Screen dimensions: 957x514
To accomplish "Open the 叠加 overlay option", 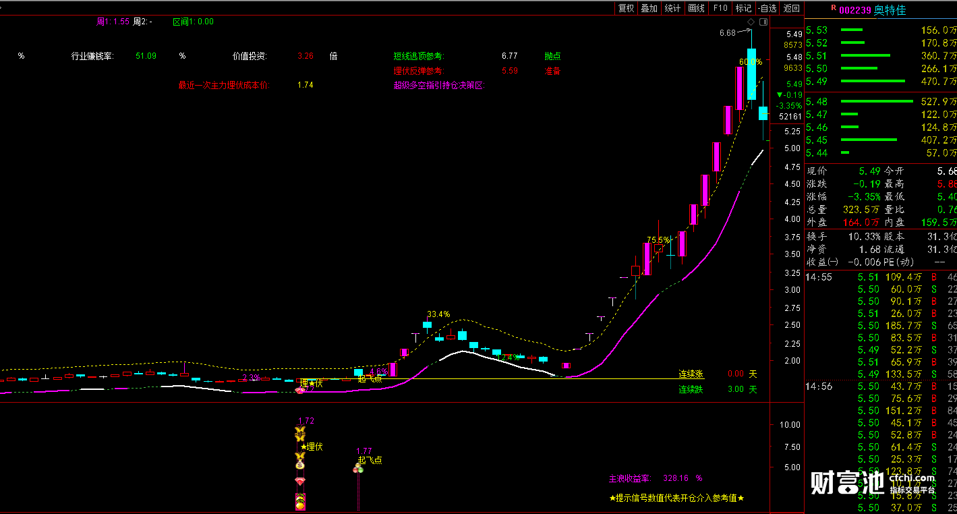I will [649, 8].
